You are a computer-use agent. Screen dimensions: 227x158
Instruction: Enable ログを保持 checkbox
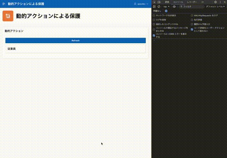(154, 20)
